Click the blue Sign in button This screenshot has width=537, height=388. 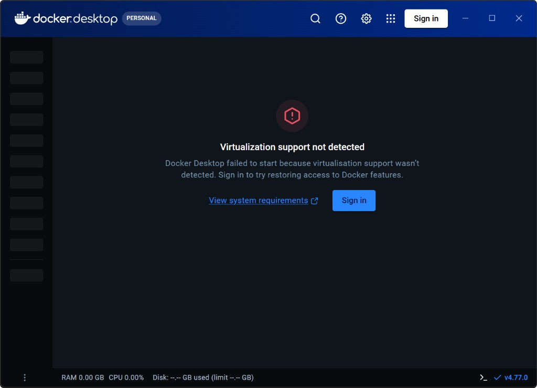pos(354,201)
